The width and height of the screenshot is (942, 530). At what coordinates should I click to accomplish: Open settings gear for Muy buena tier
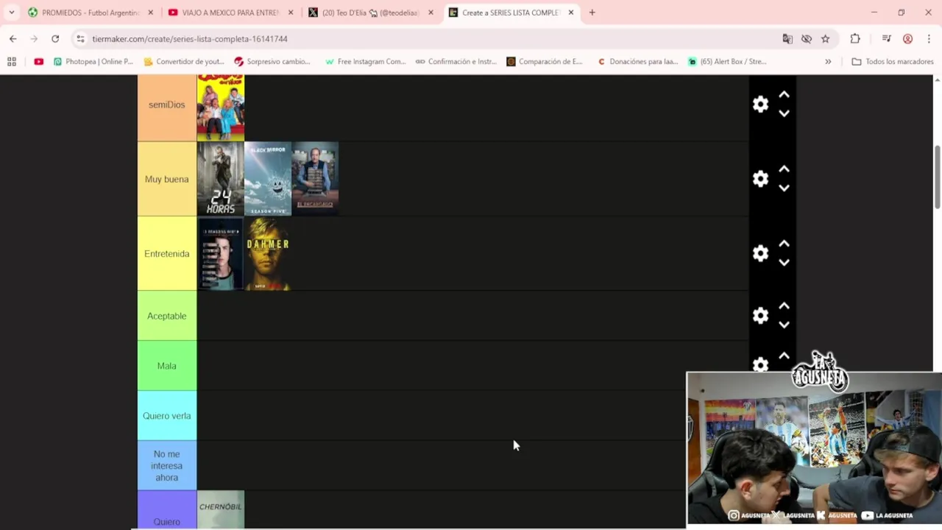coord(760,179)
